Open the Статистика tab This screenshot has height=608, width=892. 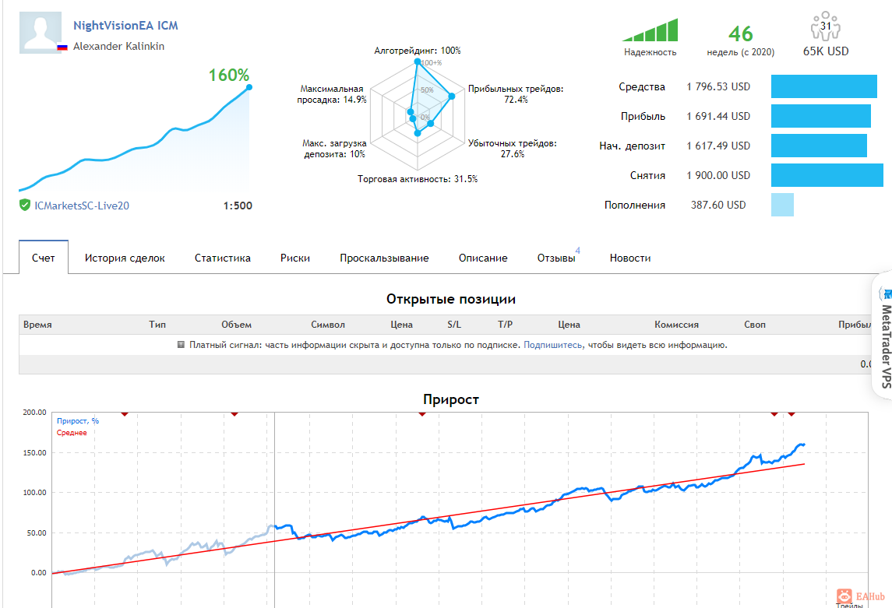click(x=223, y=258)
